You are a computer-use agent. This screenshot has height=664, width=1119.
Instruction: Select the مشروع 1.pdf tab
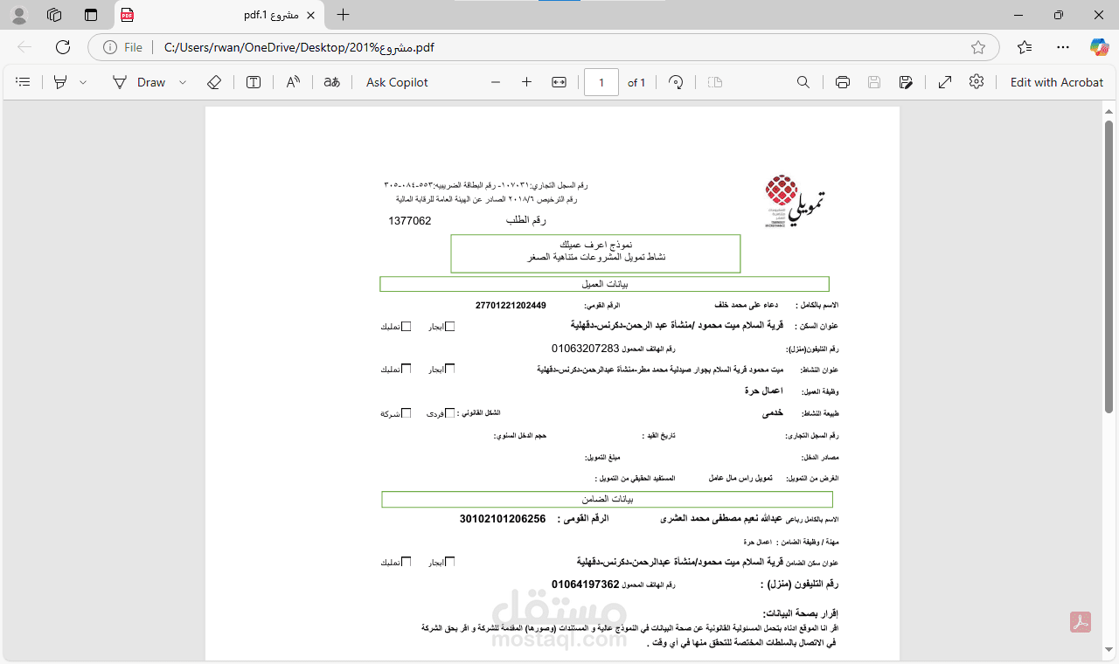(221, 15)
